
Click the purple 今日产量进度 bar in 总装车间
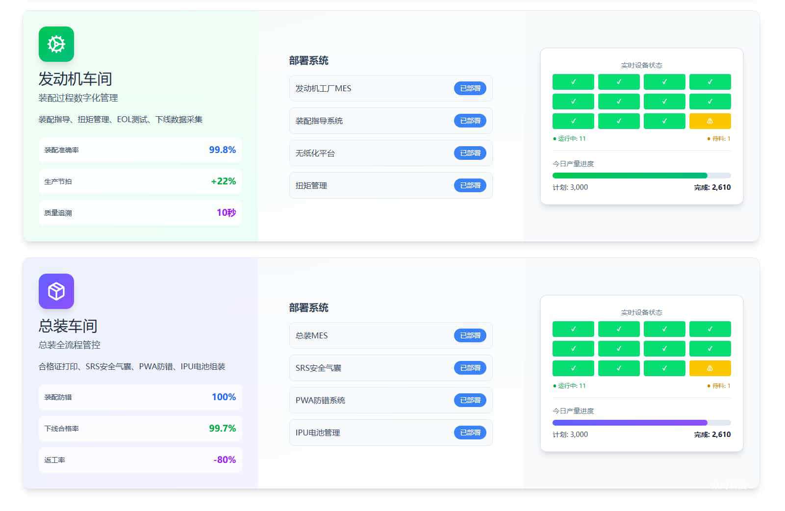pos(630,423)
